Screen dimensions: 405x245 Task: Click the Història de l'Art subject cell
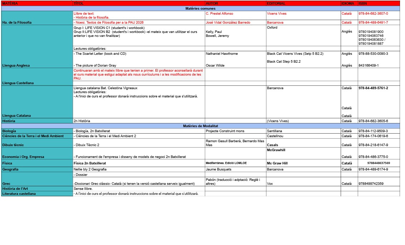[16, 189]
